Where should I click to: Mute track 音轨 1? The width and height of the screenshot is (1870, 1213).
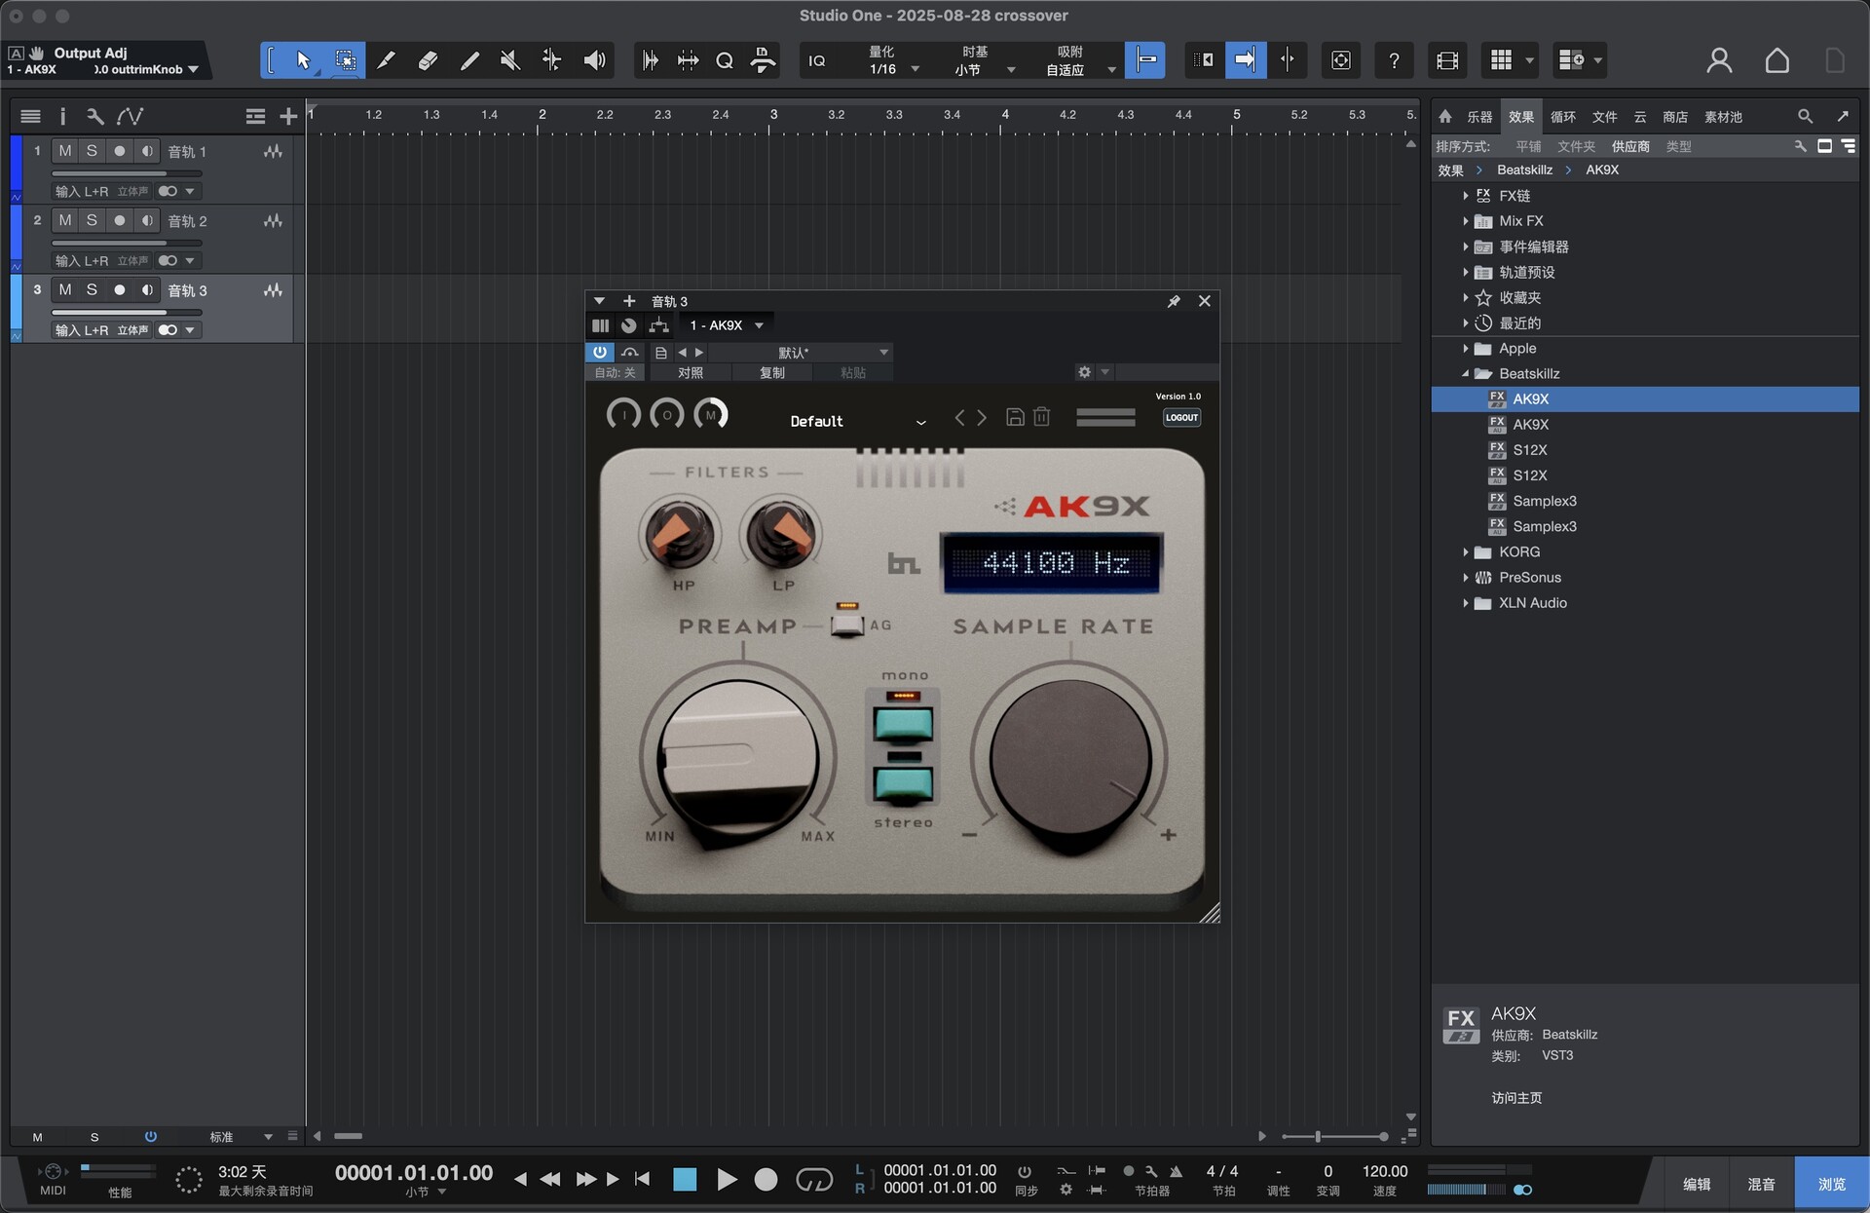[65, 151]
